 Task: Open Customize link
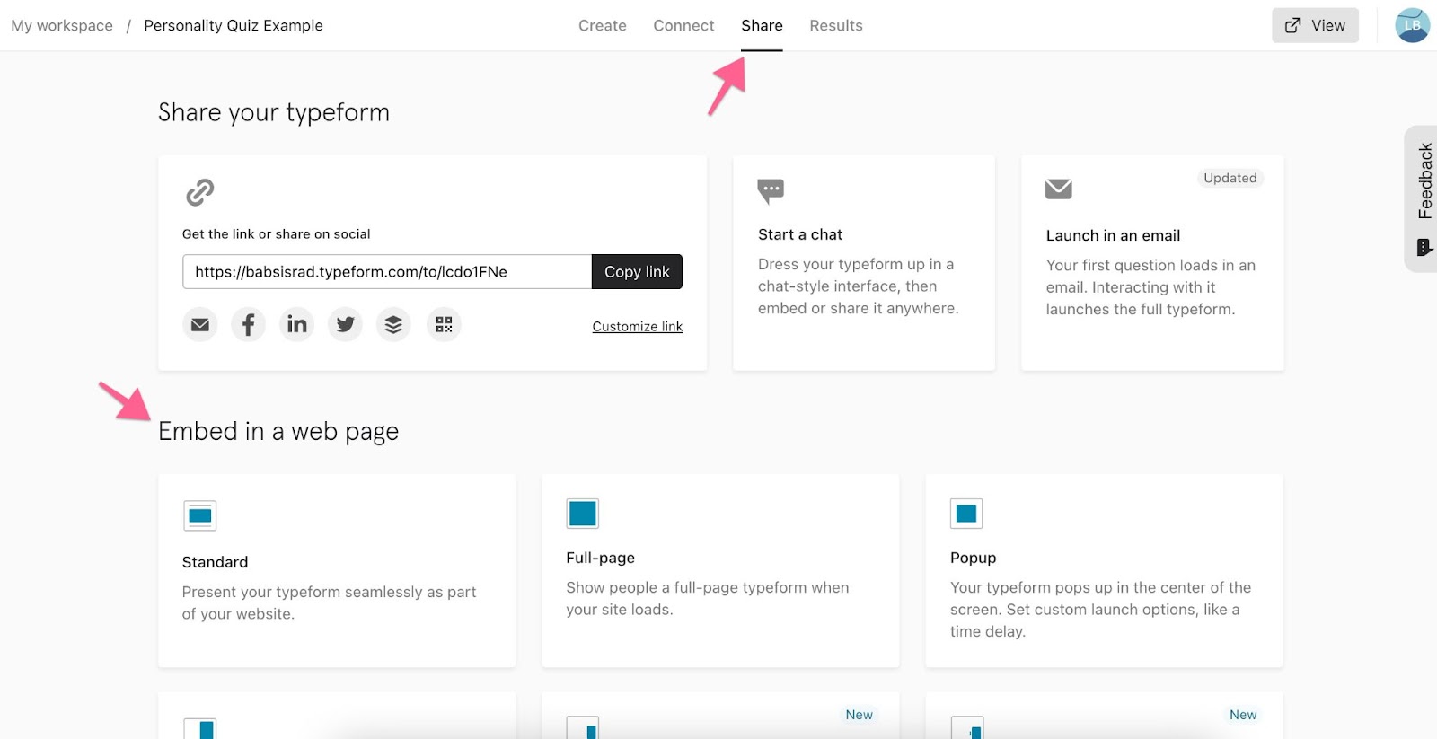[638, 326]
